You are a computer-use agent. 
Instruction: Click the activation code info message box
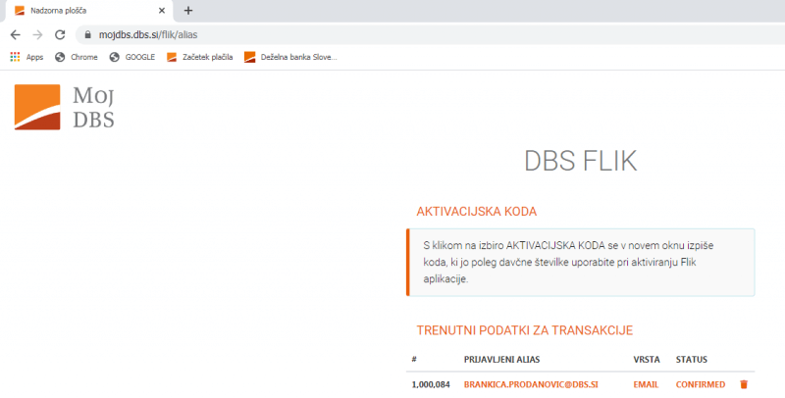click(x=581, y=263)
